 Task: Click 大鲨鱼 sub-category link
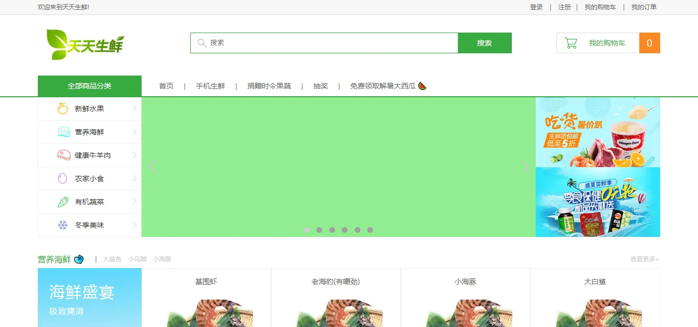click(x=112, y=259)
